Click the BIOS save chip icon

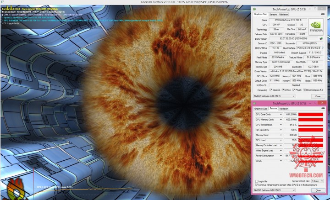[321, 38]
